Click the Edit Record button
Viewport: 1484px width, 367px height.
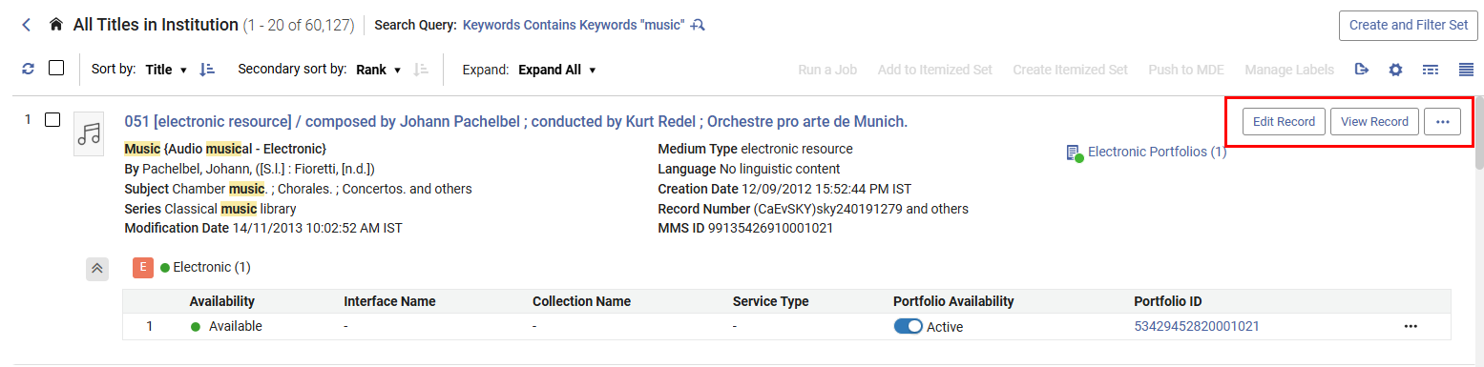1284,122
